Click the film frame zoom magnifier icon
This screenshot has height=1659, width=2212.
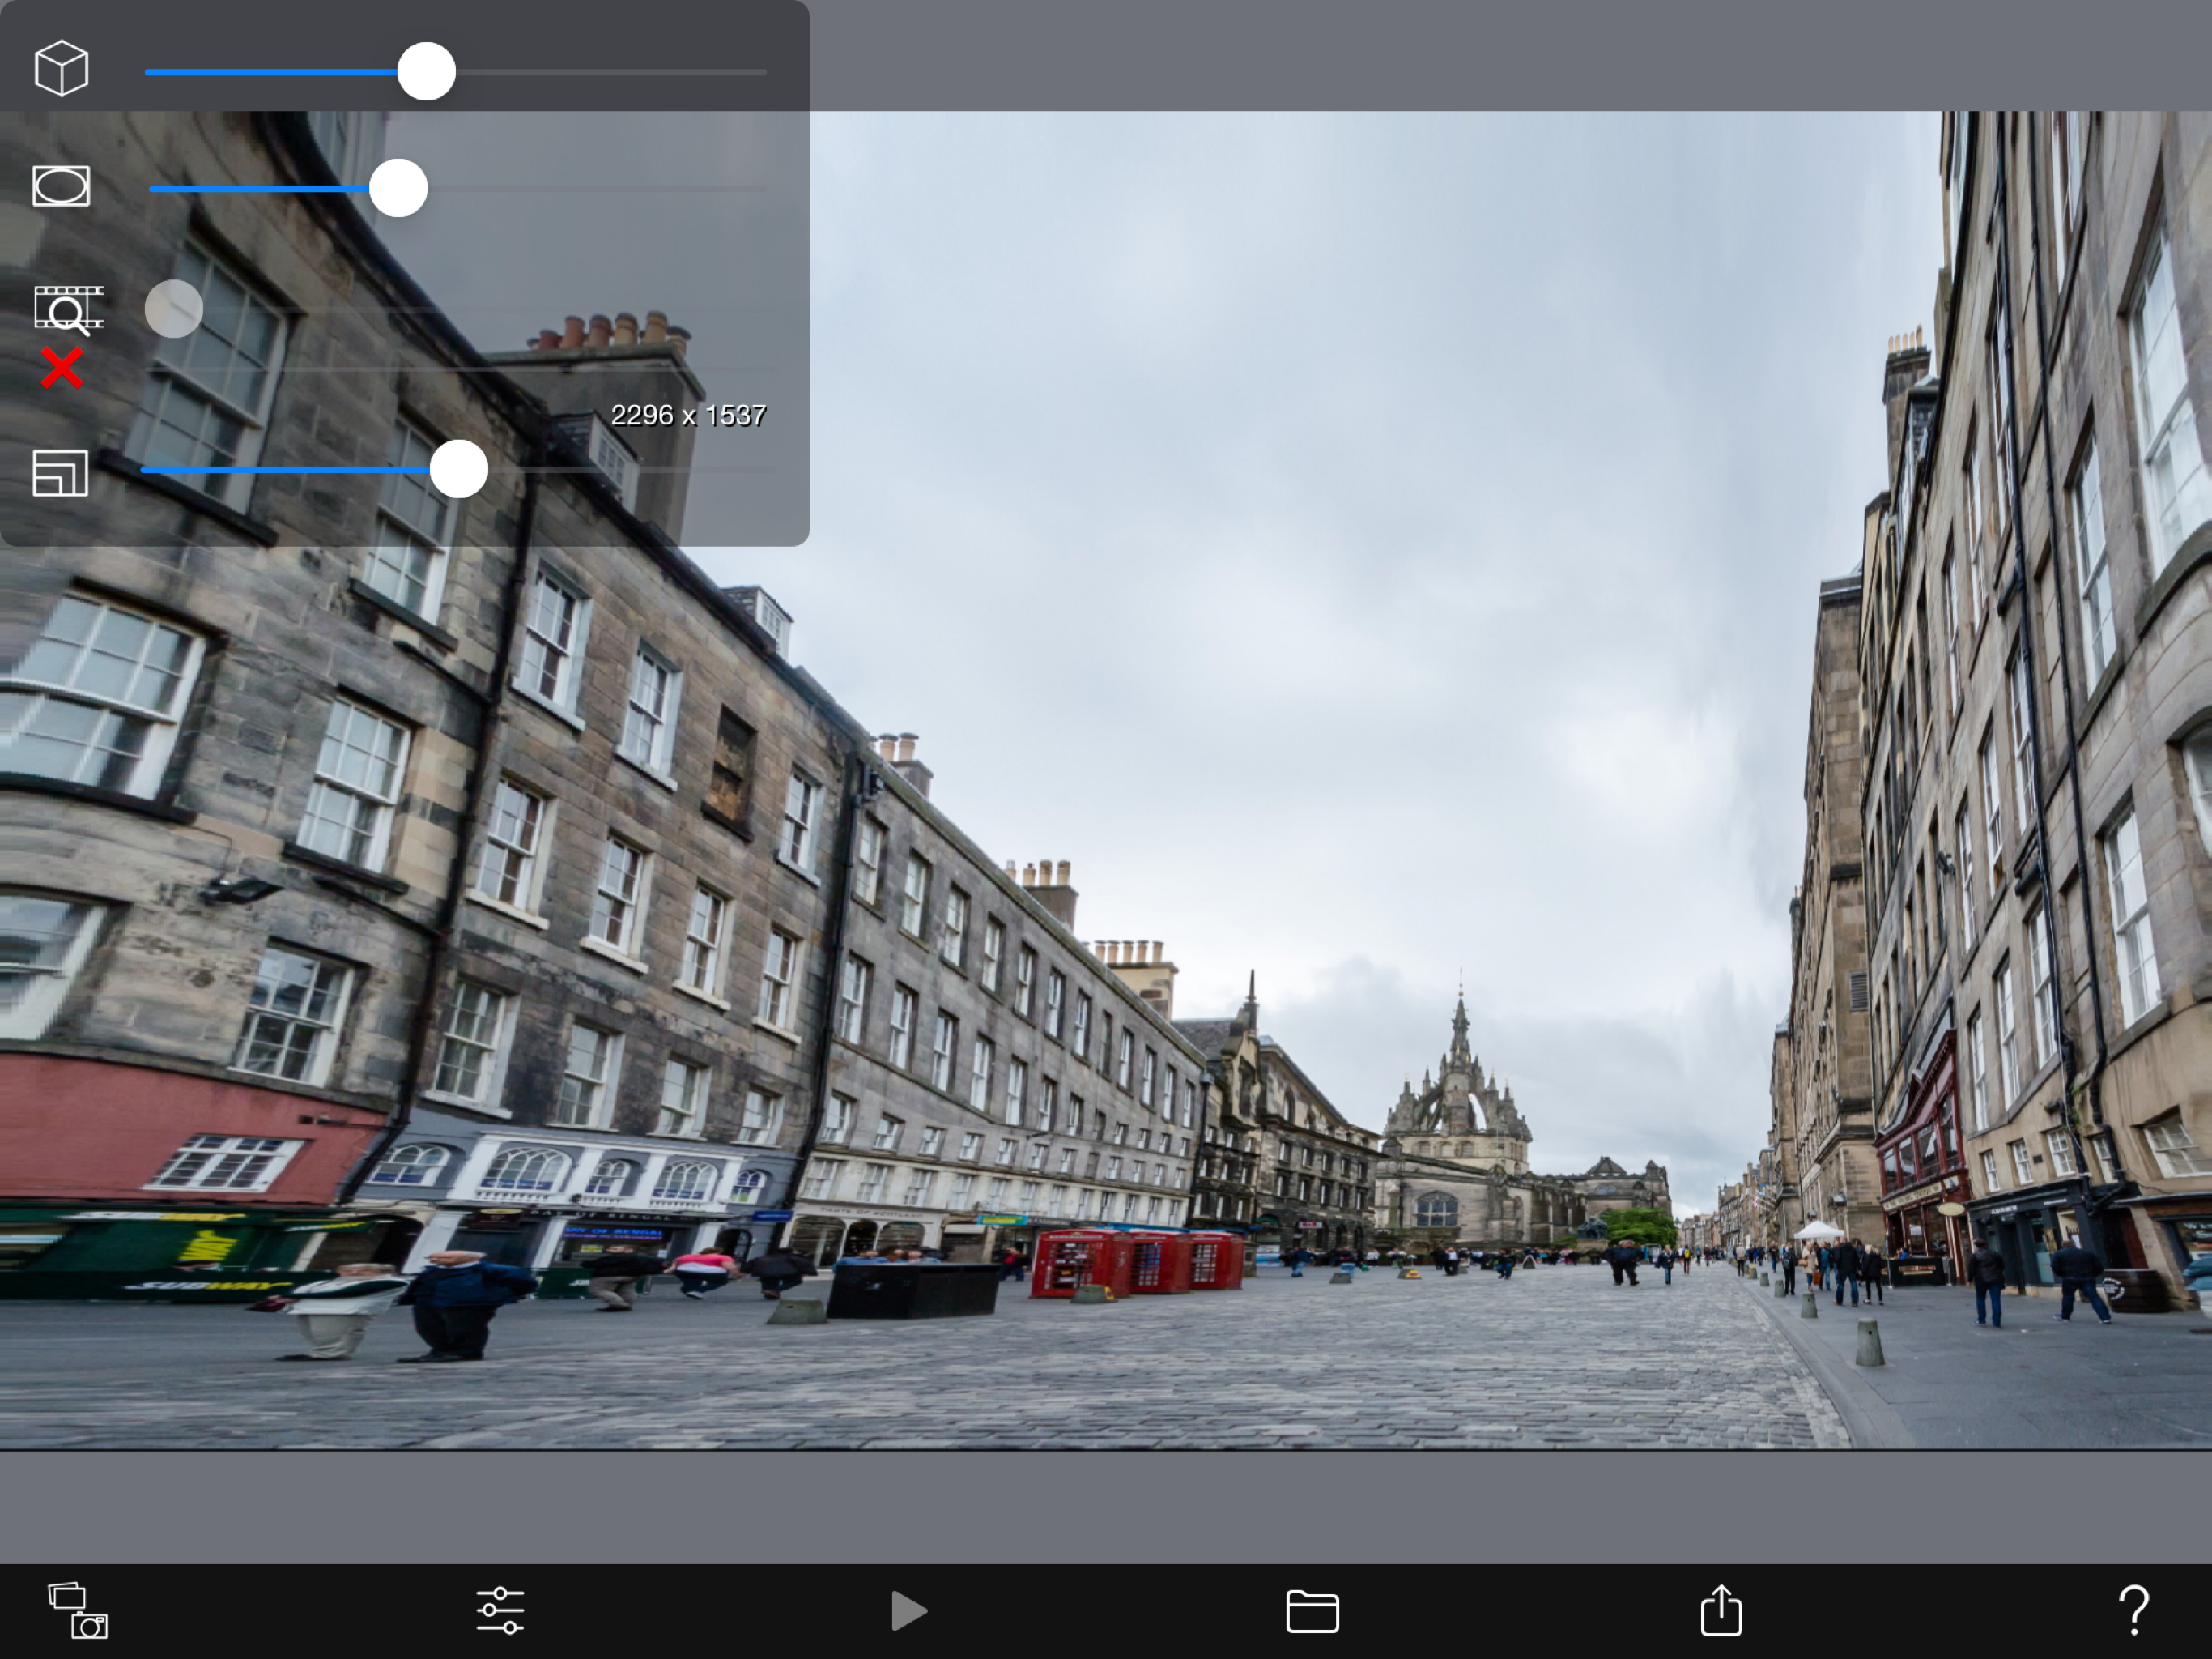click(x=67, y=309)
